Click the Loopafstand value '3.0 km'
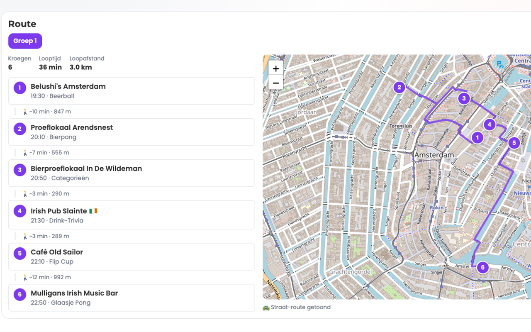The height and width of the screenshot is (332, 531). [x=81, y=67]
